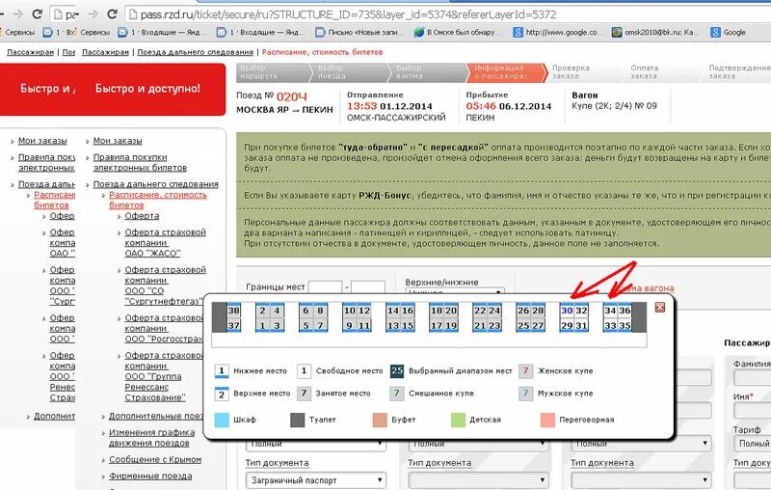Viewport: 771px width, 490px height.
Task: Choose seat 38 near the toilet
Action: 234,311
